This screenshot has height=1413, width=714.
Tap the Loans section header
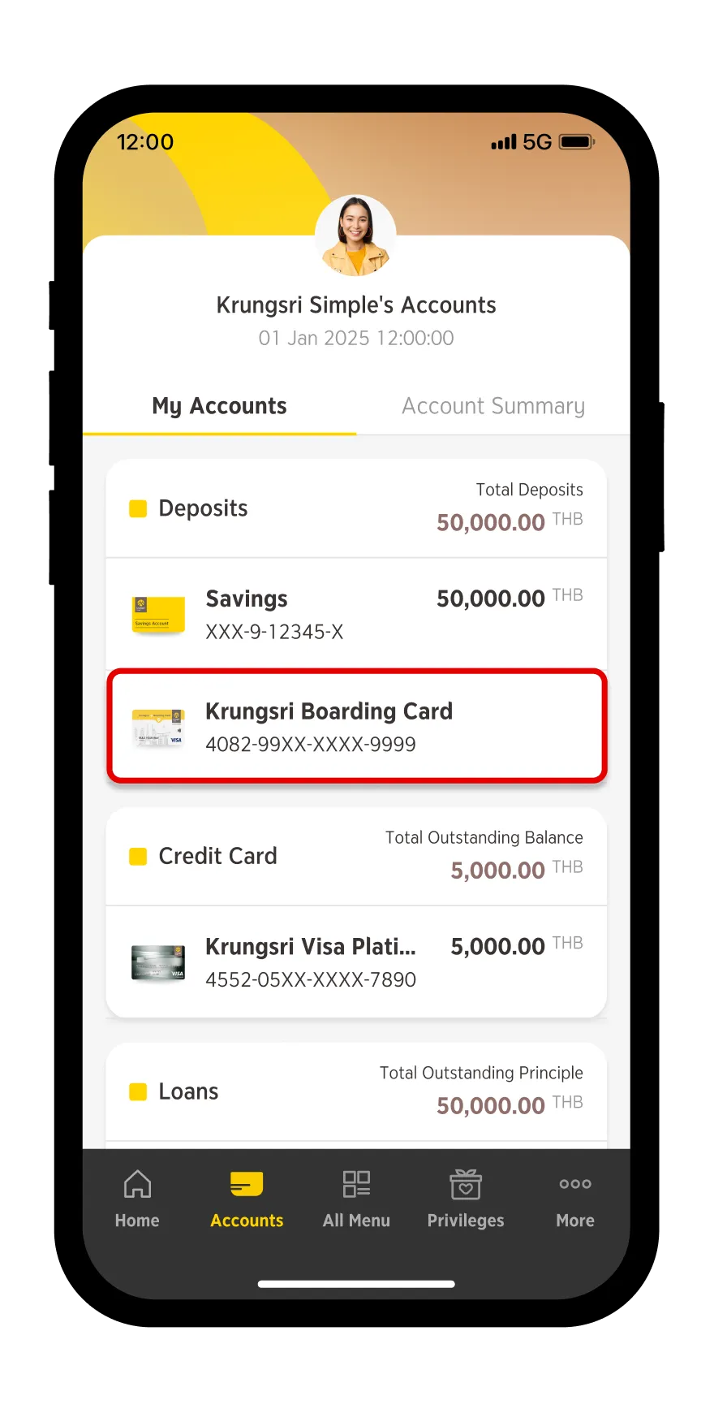coord(356,1091)
